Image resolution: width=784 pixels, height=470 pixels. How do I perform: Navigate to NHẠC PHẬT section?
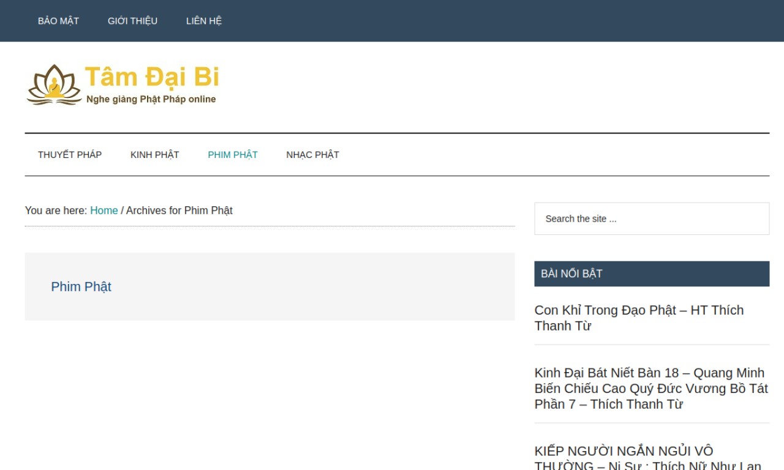pyautogui.click(x=312, y=155)
